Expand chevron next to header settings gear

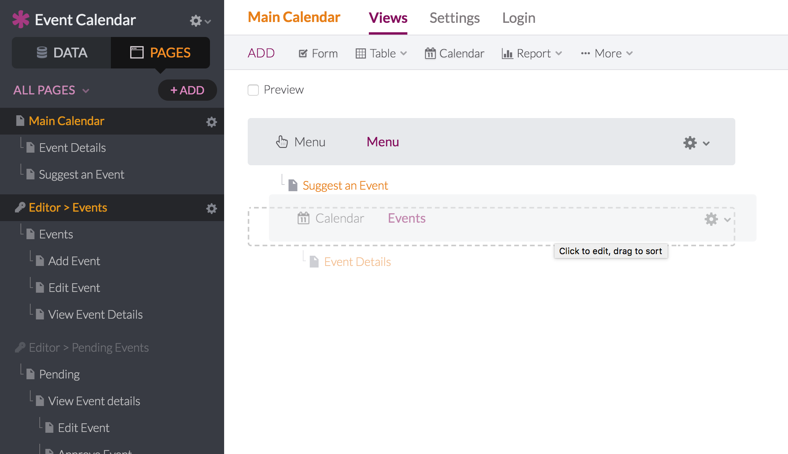[208, 22]
